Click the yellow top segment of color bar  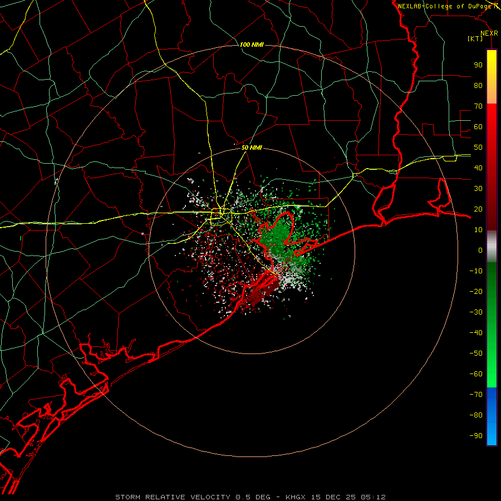pyautogui.click(x=492, y=77)
